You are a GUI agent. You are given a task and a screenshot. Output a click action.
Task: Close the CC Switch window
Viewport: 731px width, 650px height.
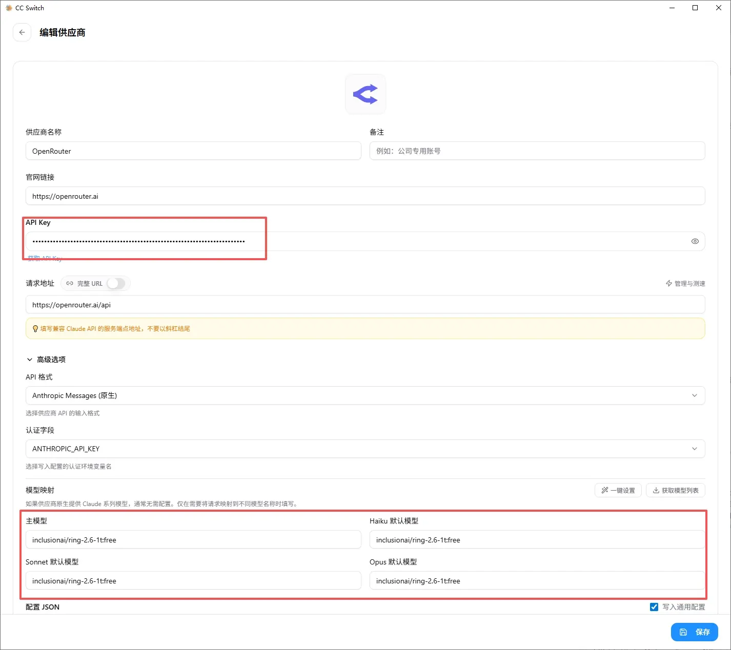(x=719, y=8)
